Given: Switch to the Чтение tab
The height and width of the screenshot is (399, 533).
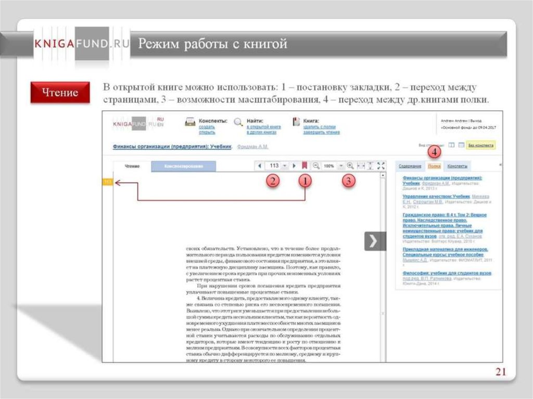Looking at the screenshot, I should tap(132, 166).
